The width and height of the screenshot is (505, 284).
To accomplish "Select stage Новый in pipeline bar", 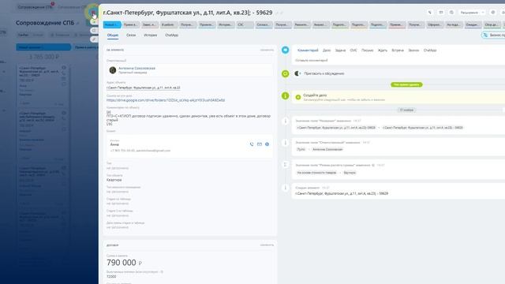I will coord(112,24).
